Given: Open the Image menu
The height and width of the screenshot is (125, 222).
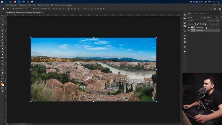Looking at the screenshot, I should [23, 5].
